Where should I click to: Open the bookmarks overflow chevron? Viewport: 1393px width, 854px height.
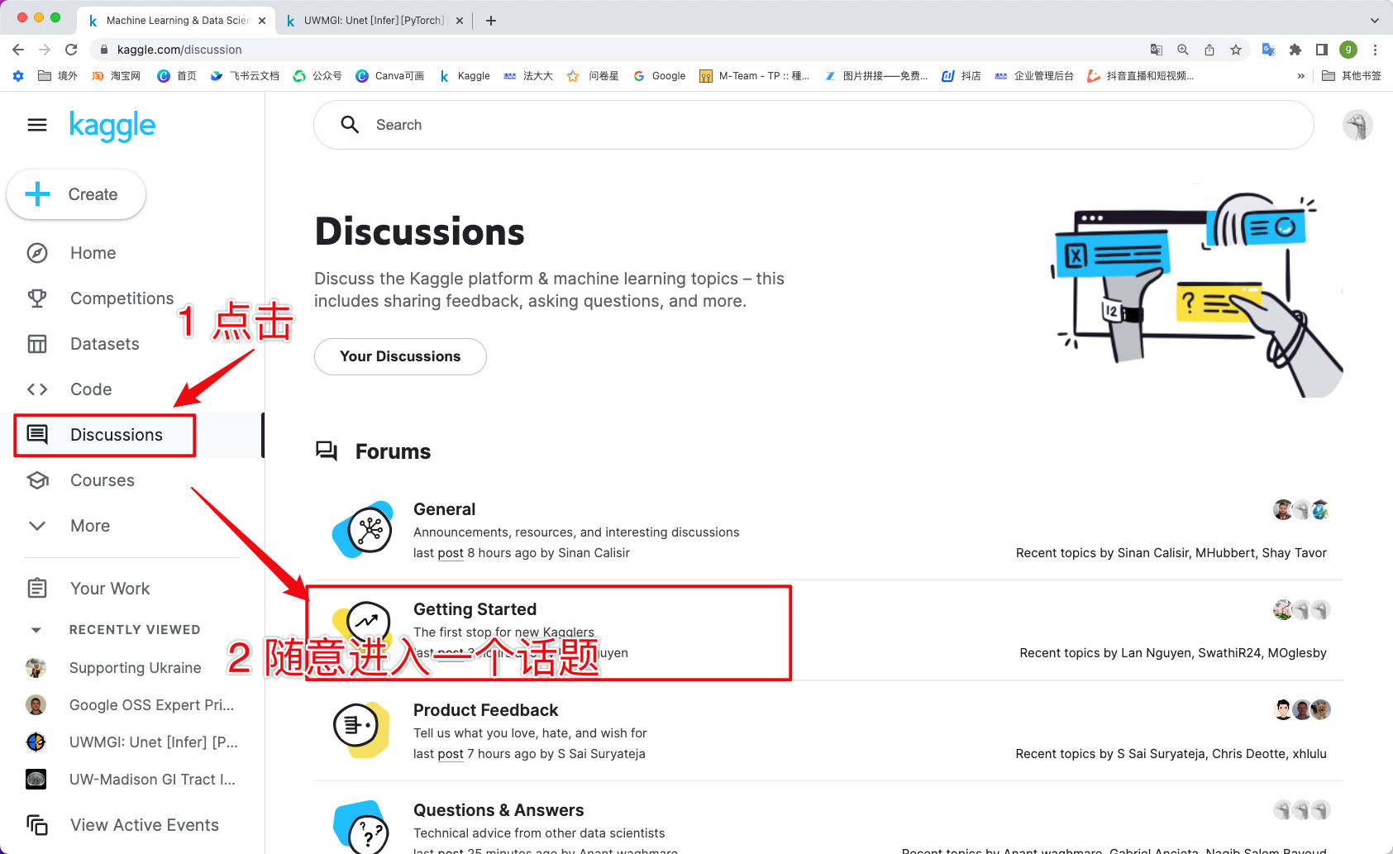[x=1300, y=75]
